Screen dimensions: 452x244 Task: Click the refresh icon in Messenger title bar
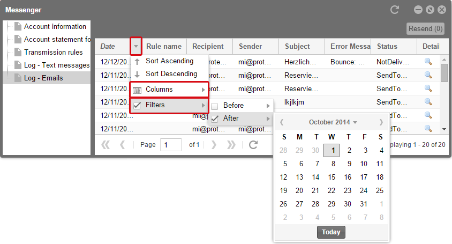click(395, 10)
